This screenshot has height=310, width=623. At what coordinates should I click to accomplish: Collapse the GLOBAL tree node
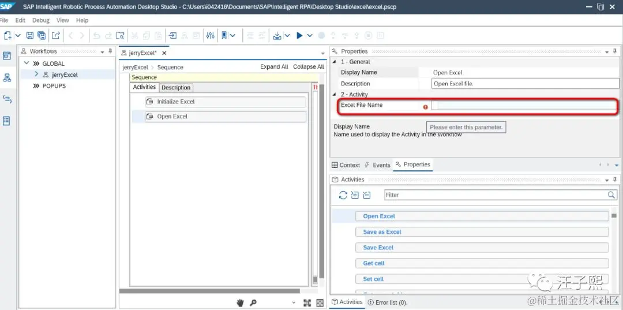tap(27, 63)
